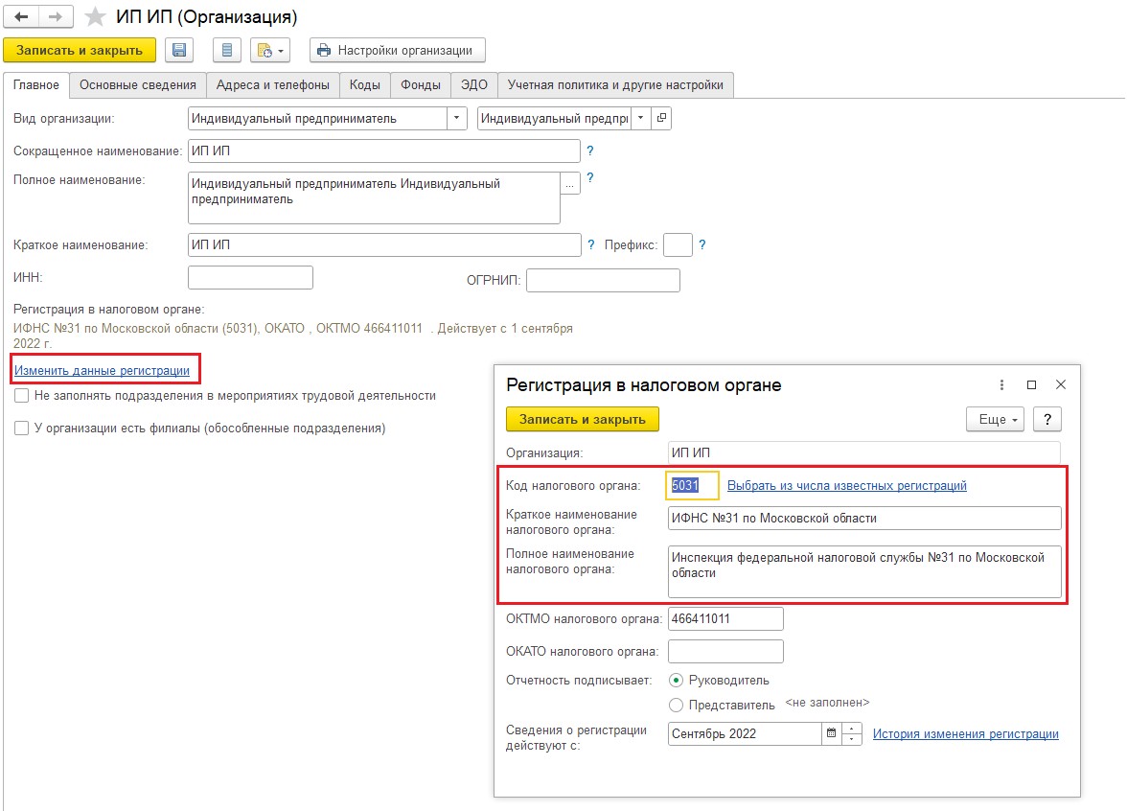Image resolution: width=1127 pixels, height=811 pixels.
Task: Open the 'Еще' dropdown menu
Action: click(x=995, y=420)
